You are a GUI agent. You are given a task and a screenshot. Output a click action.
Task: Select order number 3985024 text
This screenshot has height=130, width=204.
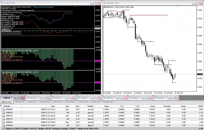coord(9,109)
